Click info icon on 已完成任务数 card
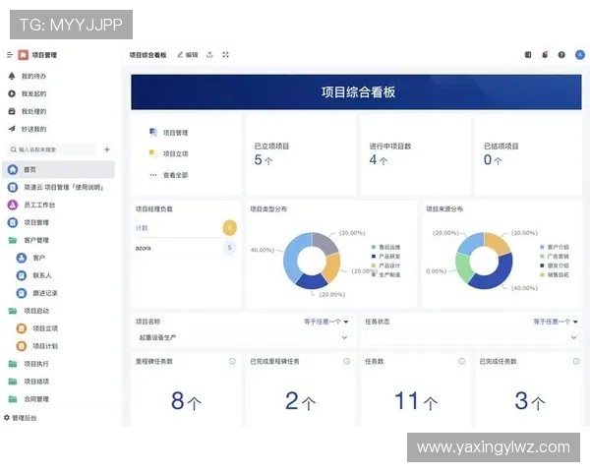 click(x=576, y=361)
